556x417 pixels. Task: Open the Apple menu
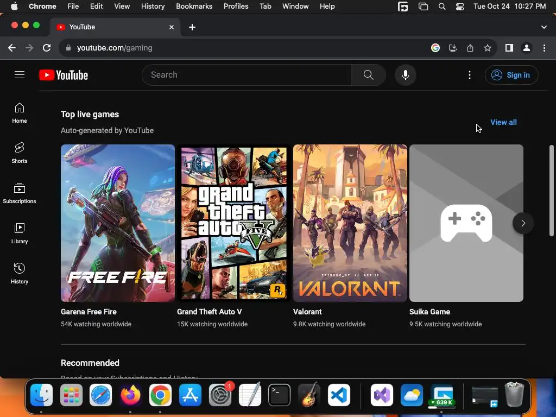pyautogui.click(x=14, y=7)
